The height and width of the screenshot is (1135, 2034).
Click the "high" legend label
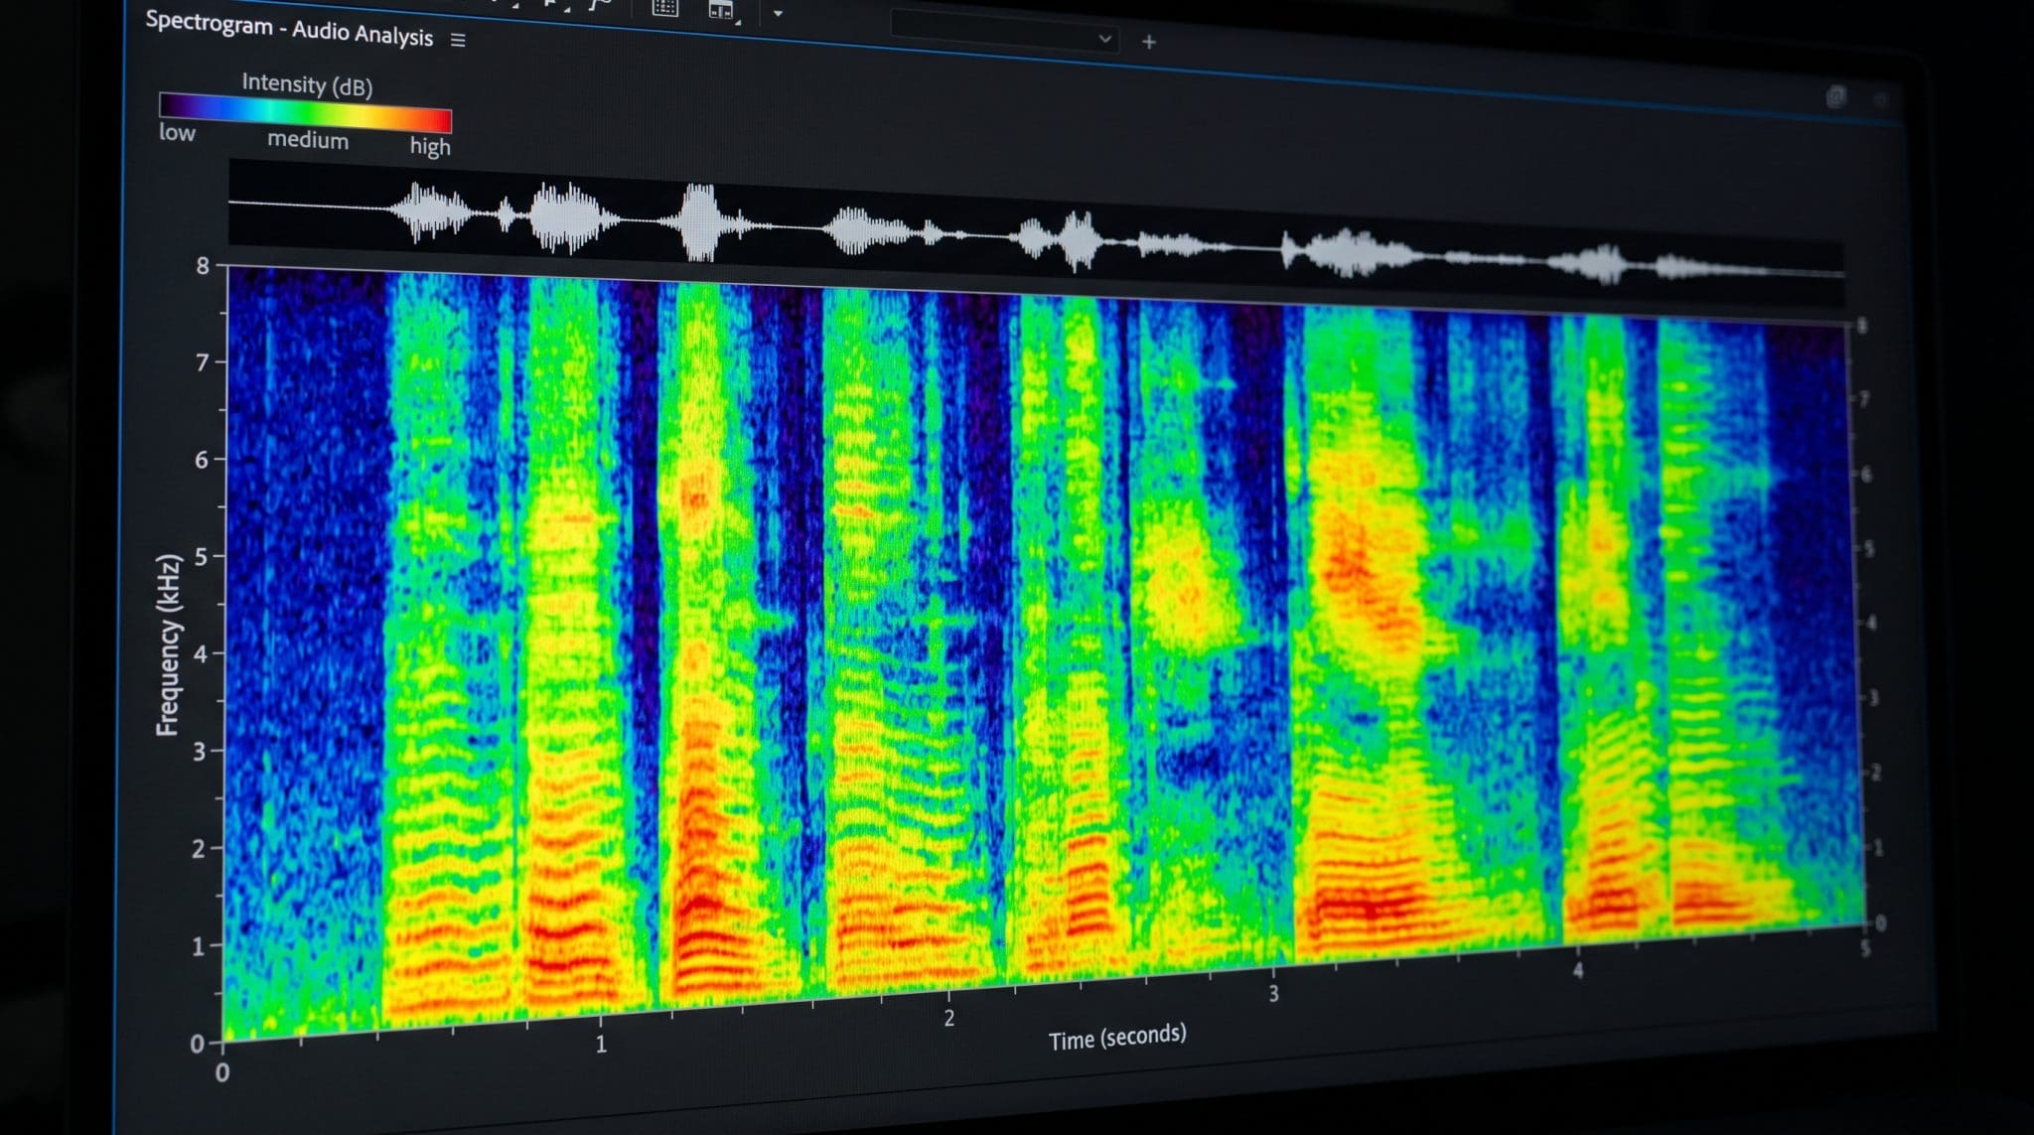430,147
